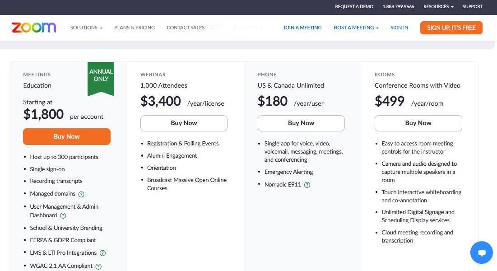This screenshot has height=271, width=497.
Task: Click the Sign Up, It's Free button
Action: pyautogui.click(x=451, y=28)
